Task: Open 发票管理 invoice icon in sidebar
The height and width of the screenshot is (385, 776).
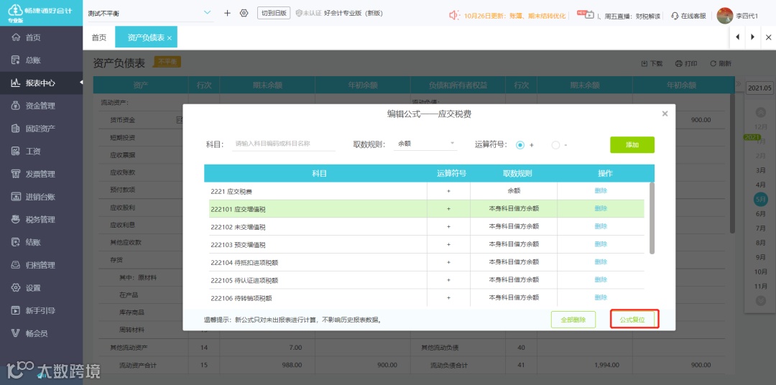Action: pos(16,174)
